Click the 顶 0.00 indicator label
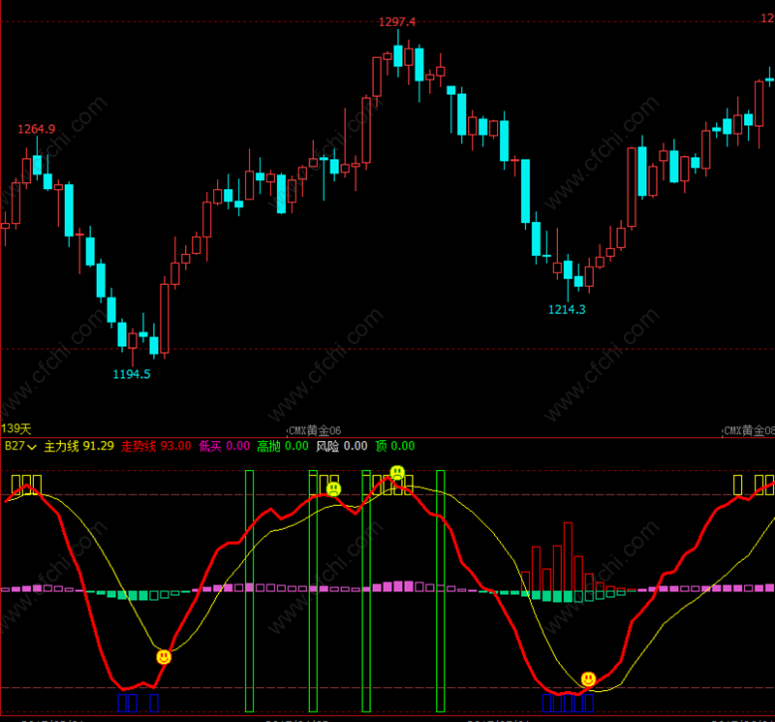 coord(395,446)
